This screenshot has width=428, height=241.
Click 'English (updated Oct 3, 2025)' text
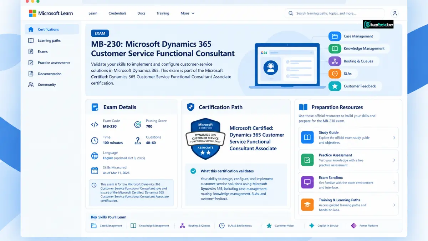coord(124,158)
